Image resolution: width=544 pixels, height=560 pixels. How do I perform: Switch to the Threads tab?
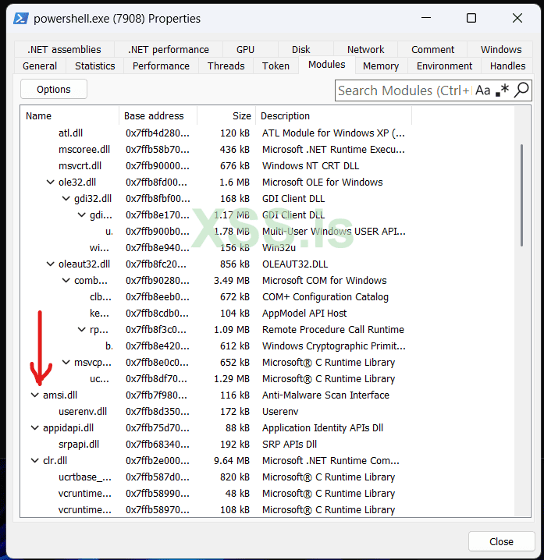coord(226,66)
